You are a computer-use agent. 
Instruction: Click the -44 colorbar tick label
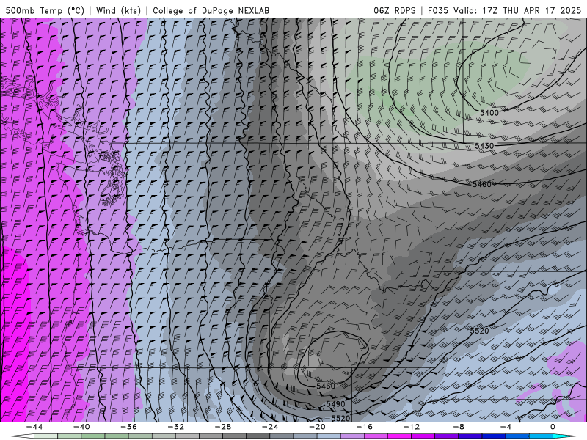point(34,427)
